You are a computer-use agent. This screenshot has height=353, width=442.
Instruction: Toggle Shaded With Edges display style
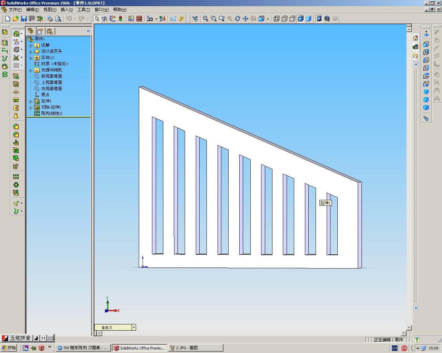pos(300,19)
